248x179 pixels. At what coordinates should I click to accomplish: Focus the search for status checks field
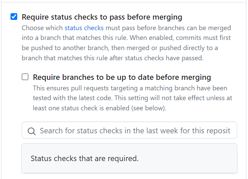coord(129,130)
